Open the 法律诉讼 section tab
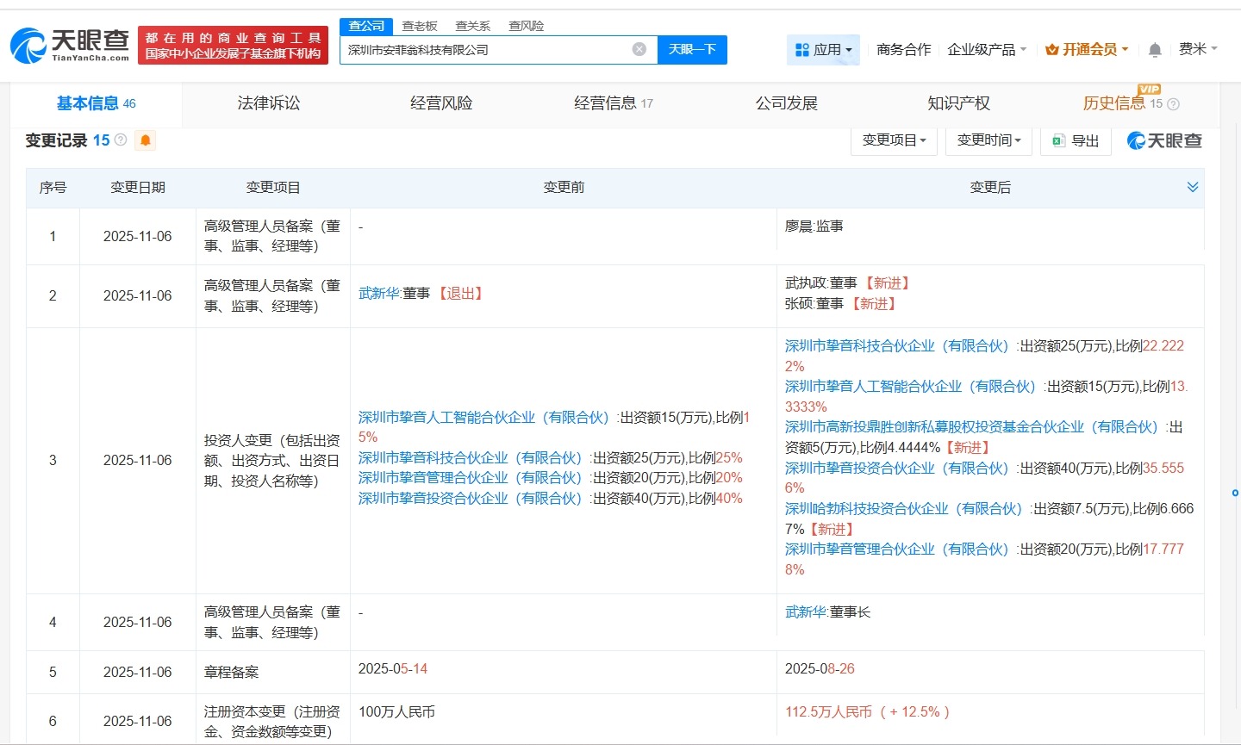 268,102
